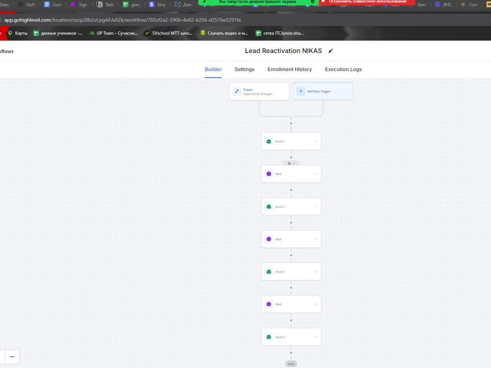Open three-dots menu on Wait below Email 3
Viewport: 491px width, 368px height.
(316, 304)
